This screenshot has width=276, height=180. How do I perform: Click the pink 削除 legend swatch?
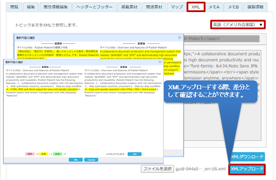click(x=30, y=154)
